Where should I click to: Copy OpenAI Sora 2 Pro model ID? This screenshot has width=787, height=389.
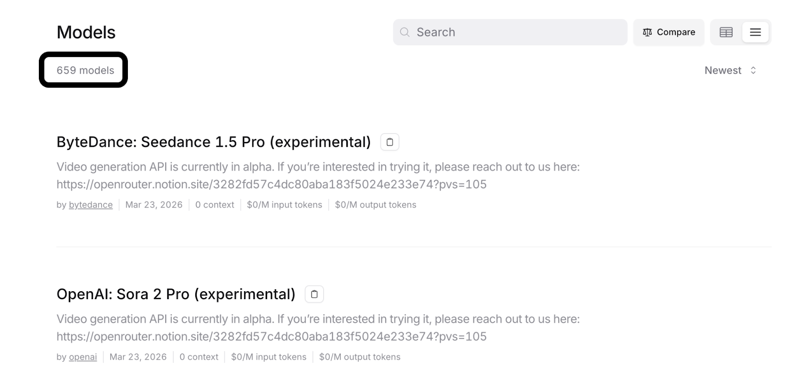(314, 294)
